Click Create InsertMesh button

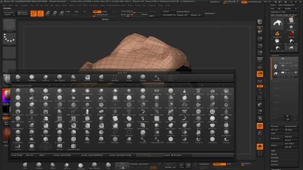click(x=62, y=155)
